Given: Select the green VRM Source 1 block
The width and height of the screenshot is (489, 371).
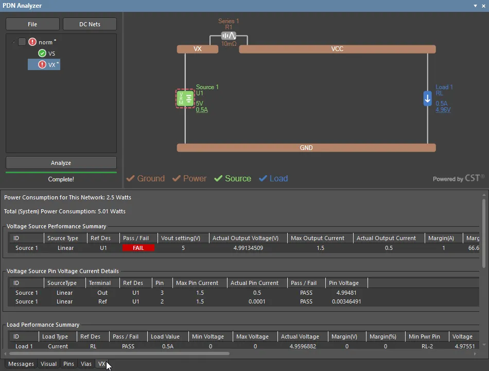Looking at the screenshot, I should coord(185,98).
